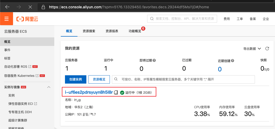Image resolution: width=275 pixels, height=129 pixels.
Task: Click the global search input field
Action: pyautogui.click(x=182, y=19)
